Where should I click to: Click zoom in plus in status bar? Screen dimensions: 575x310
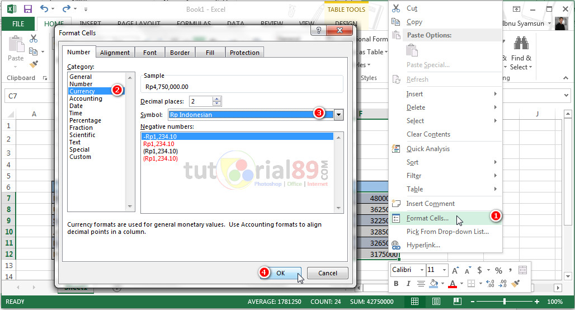pyautogui.click(x=537, y=302)
